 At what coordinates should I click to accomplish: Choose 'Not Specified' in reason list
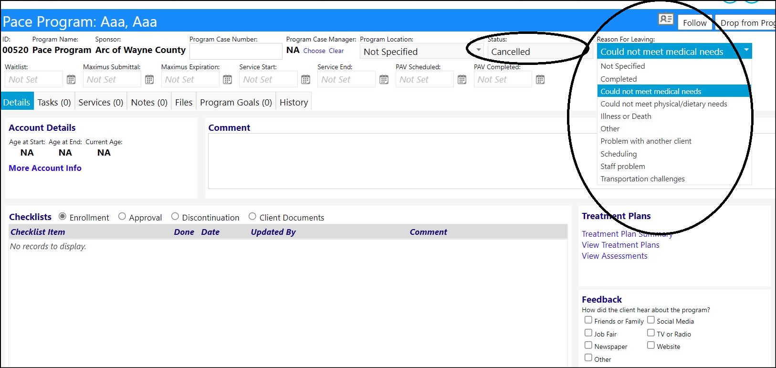pyautogui.click(x=674, y=66)
